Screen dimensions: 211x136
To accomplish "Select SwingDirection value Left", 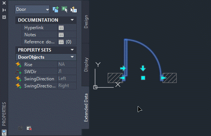I will point(67,78).
